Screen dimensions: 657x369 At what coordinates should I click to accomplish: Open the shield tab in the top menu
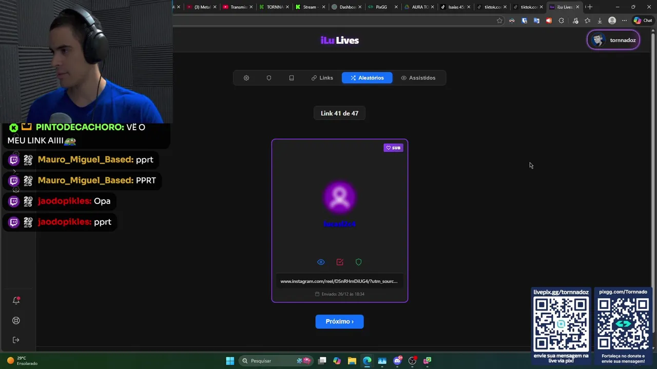click(269, 78)
